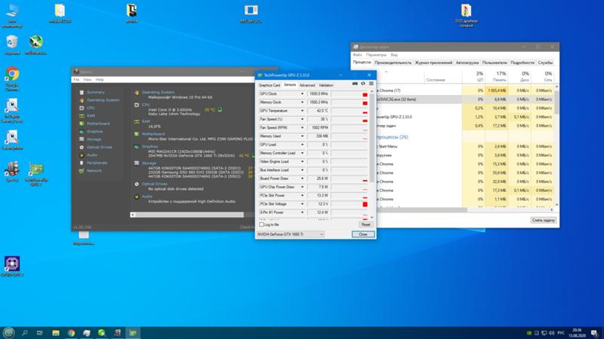This screenshot has width=604, height=339.
Task: Select CPU entry in Speccy sidebar
Action: 91,108
